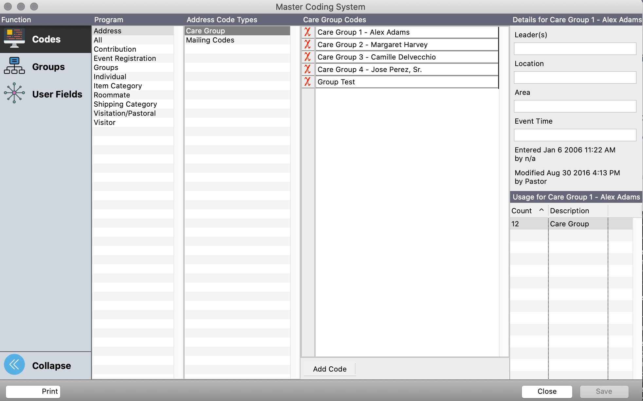Click the blue Collapse arrows icon

14,364
